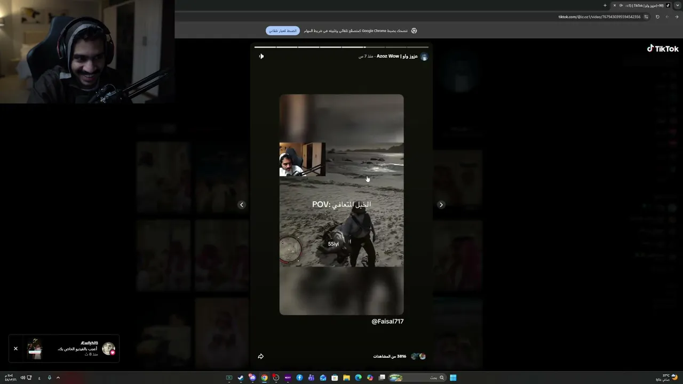
Task: Navigate forward in the browser
Action: (x=667, y=17)
